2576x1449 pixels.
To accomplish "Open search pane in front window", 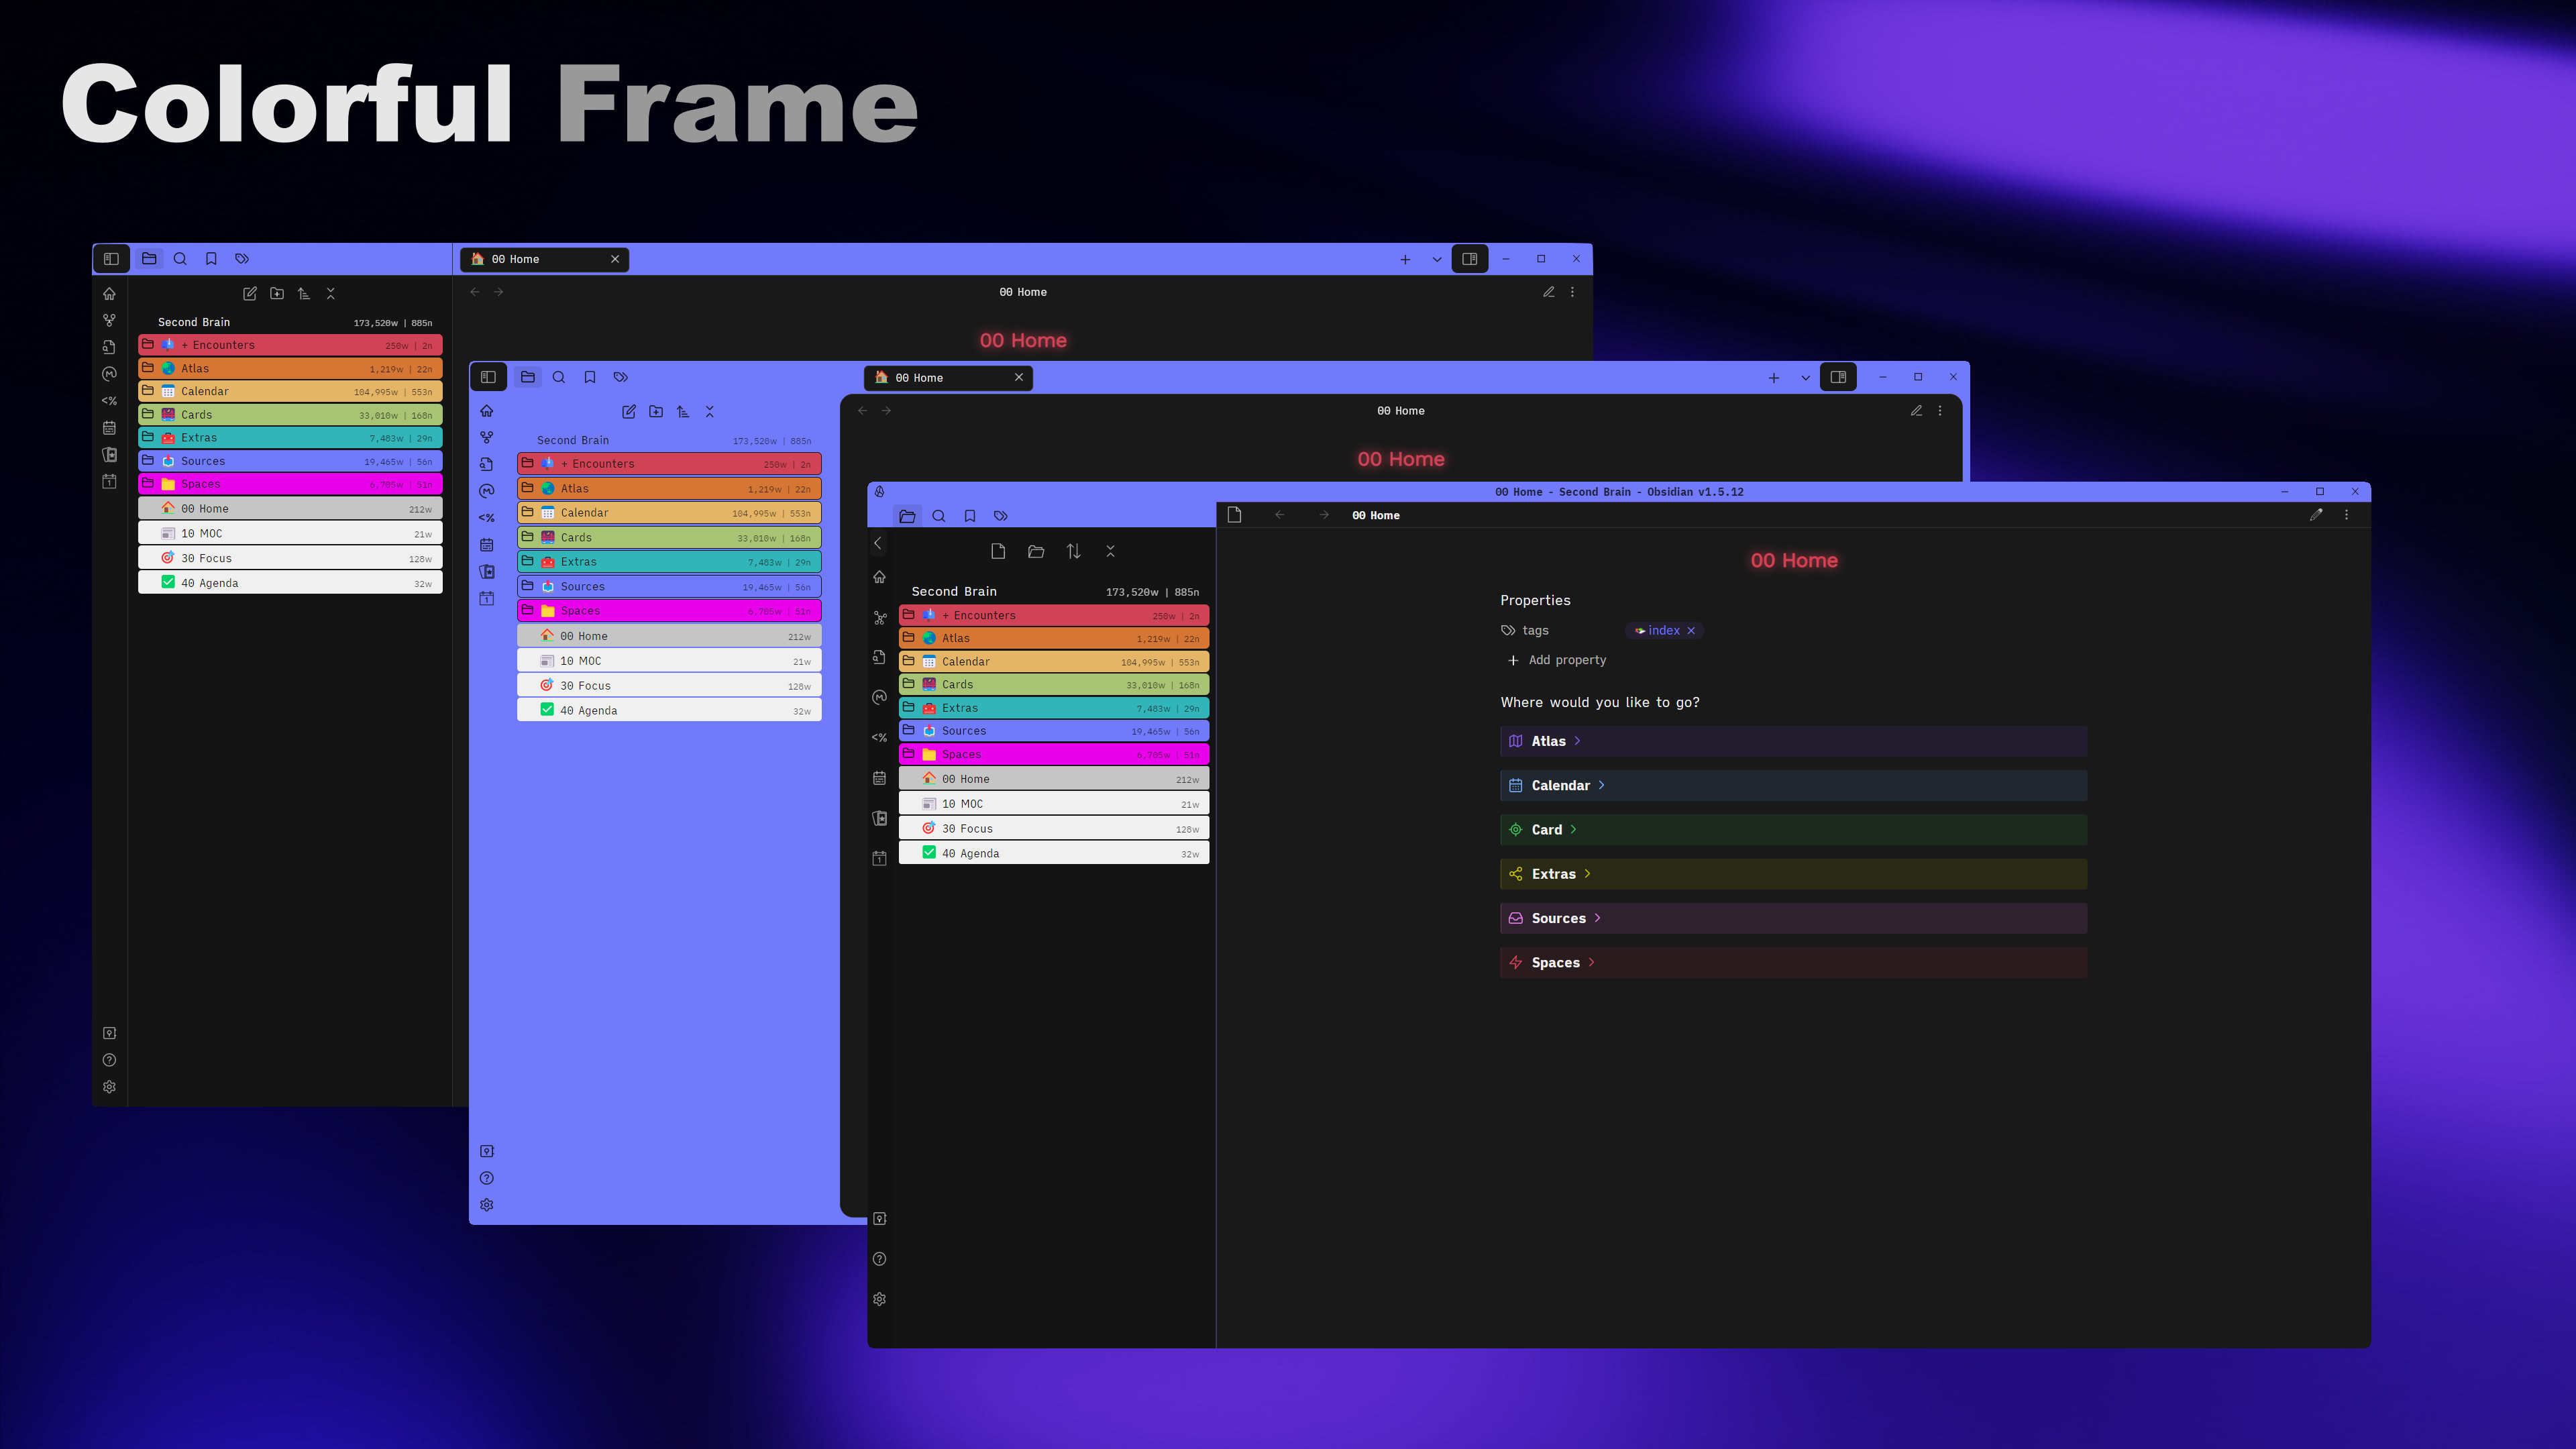I will 938,516.
